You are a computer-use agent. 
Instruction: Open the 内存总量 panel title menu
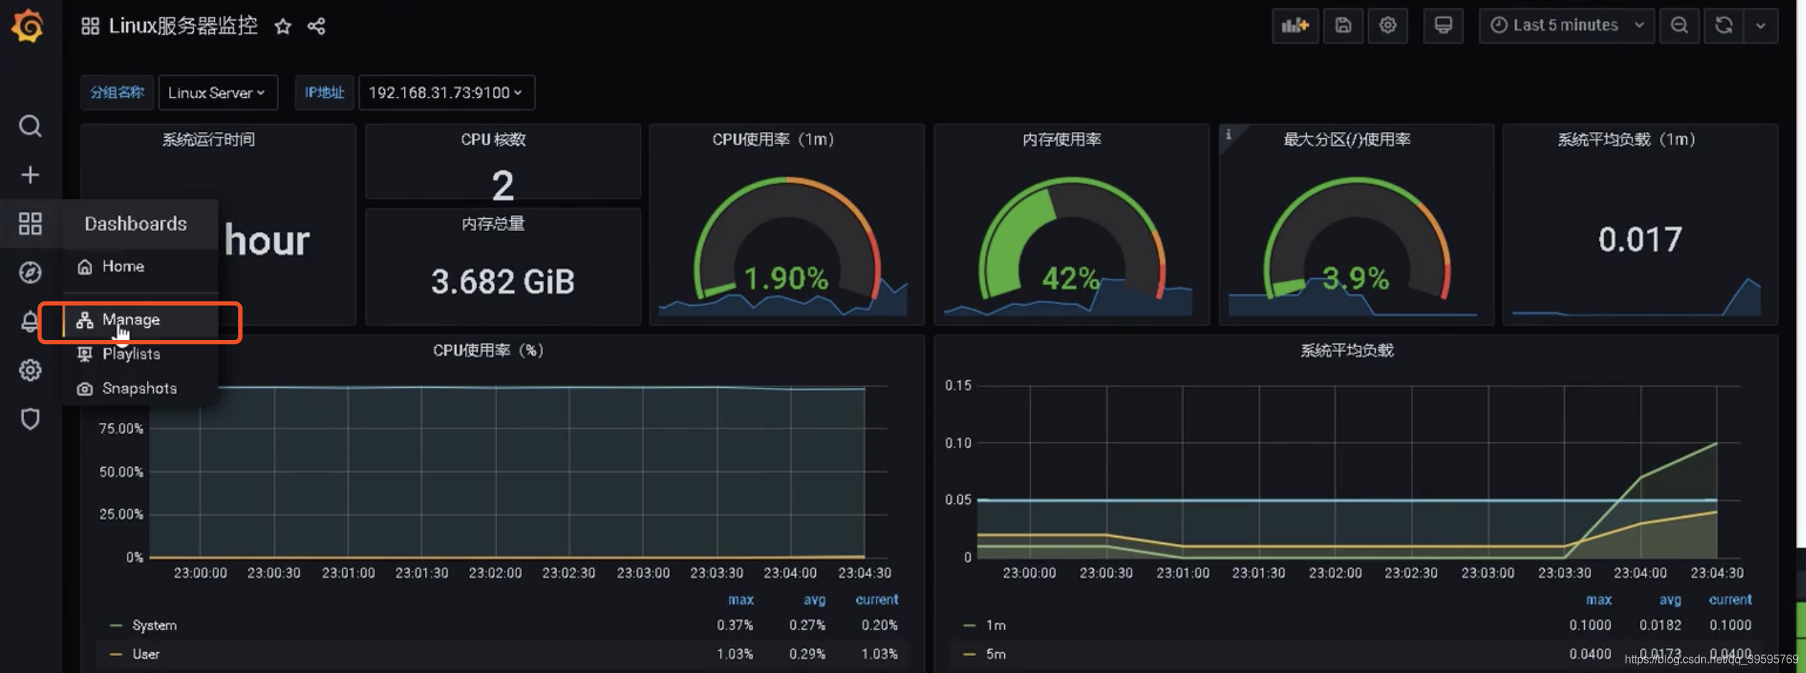494,224
